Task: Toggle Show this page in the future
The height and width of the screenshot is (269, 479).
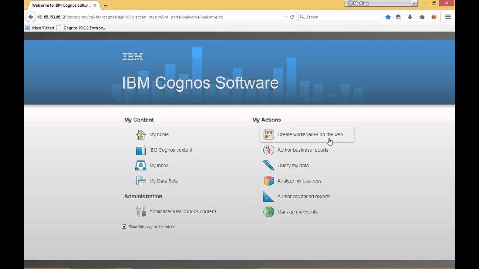Action: pos(124,226)
